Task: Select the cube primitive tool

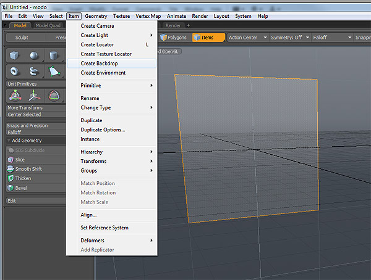Action: click(x=15, y=56)
